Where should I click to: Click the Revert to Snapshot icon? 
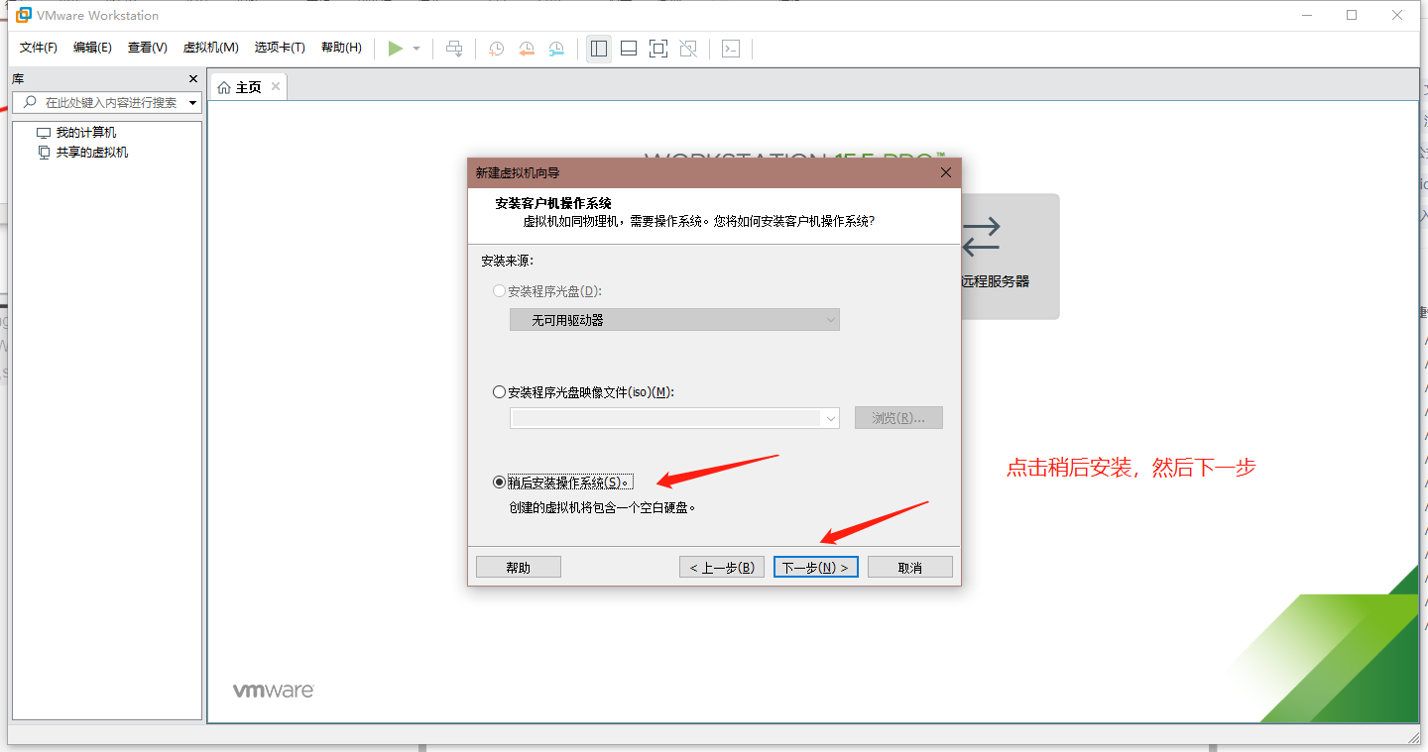point(527,49)
